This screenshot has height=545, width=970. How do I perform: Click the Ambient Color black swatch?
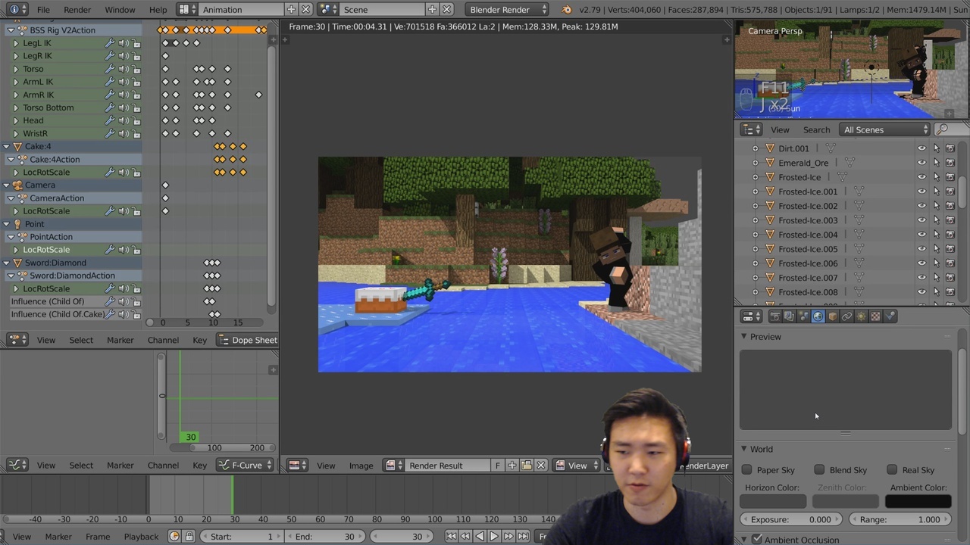click(918, 501)
